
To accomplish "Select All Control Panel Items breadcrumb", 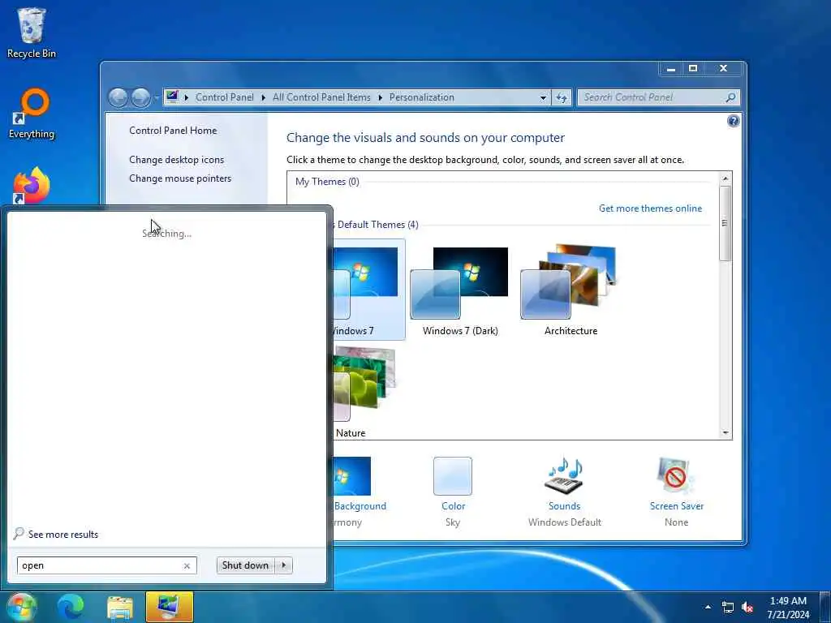I will click(x=321, y=97).
